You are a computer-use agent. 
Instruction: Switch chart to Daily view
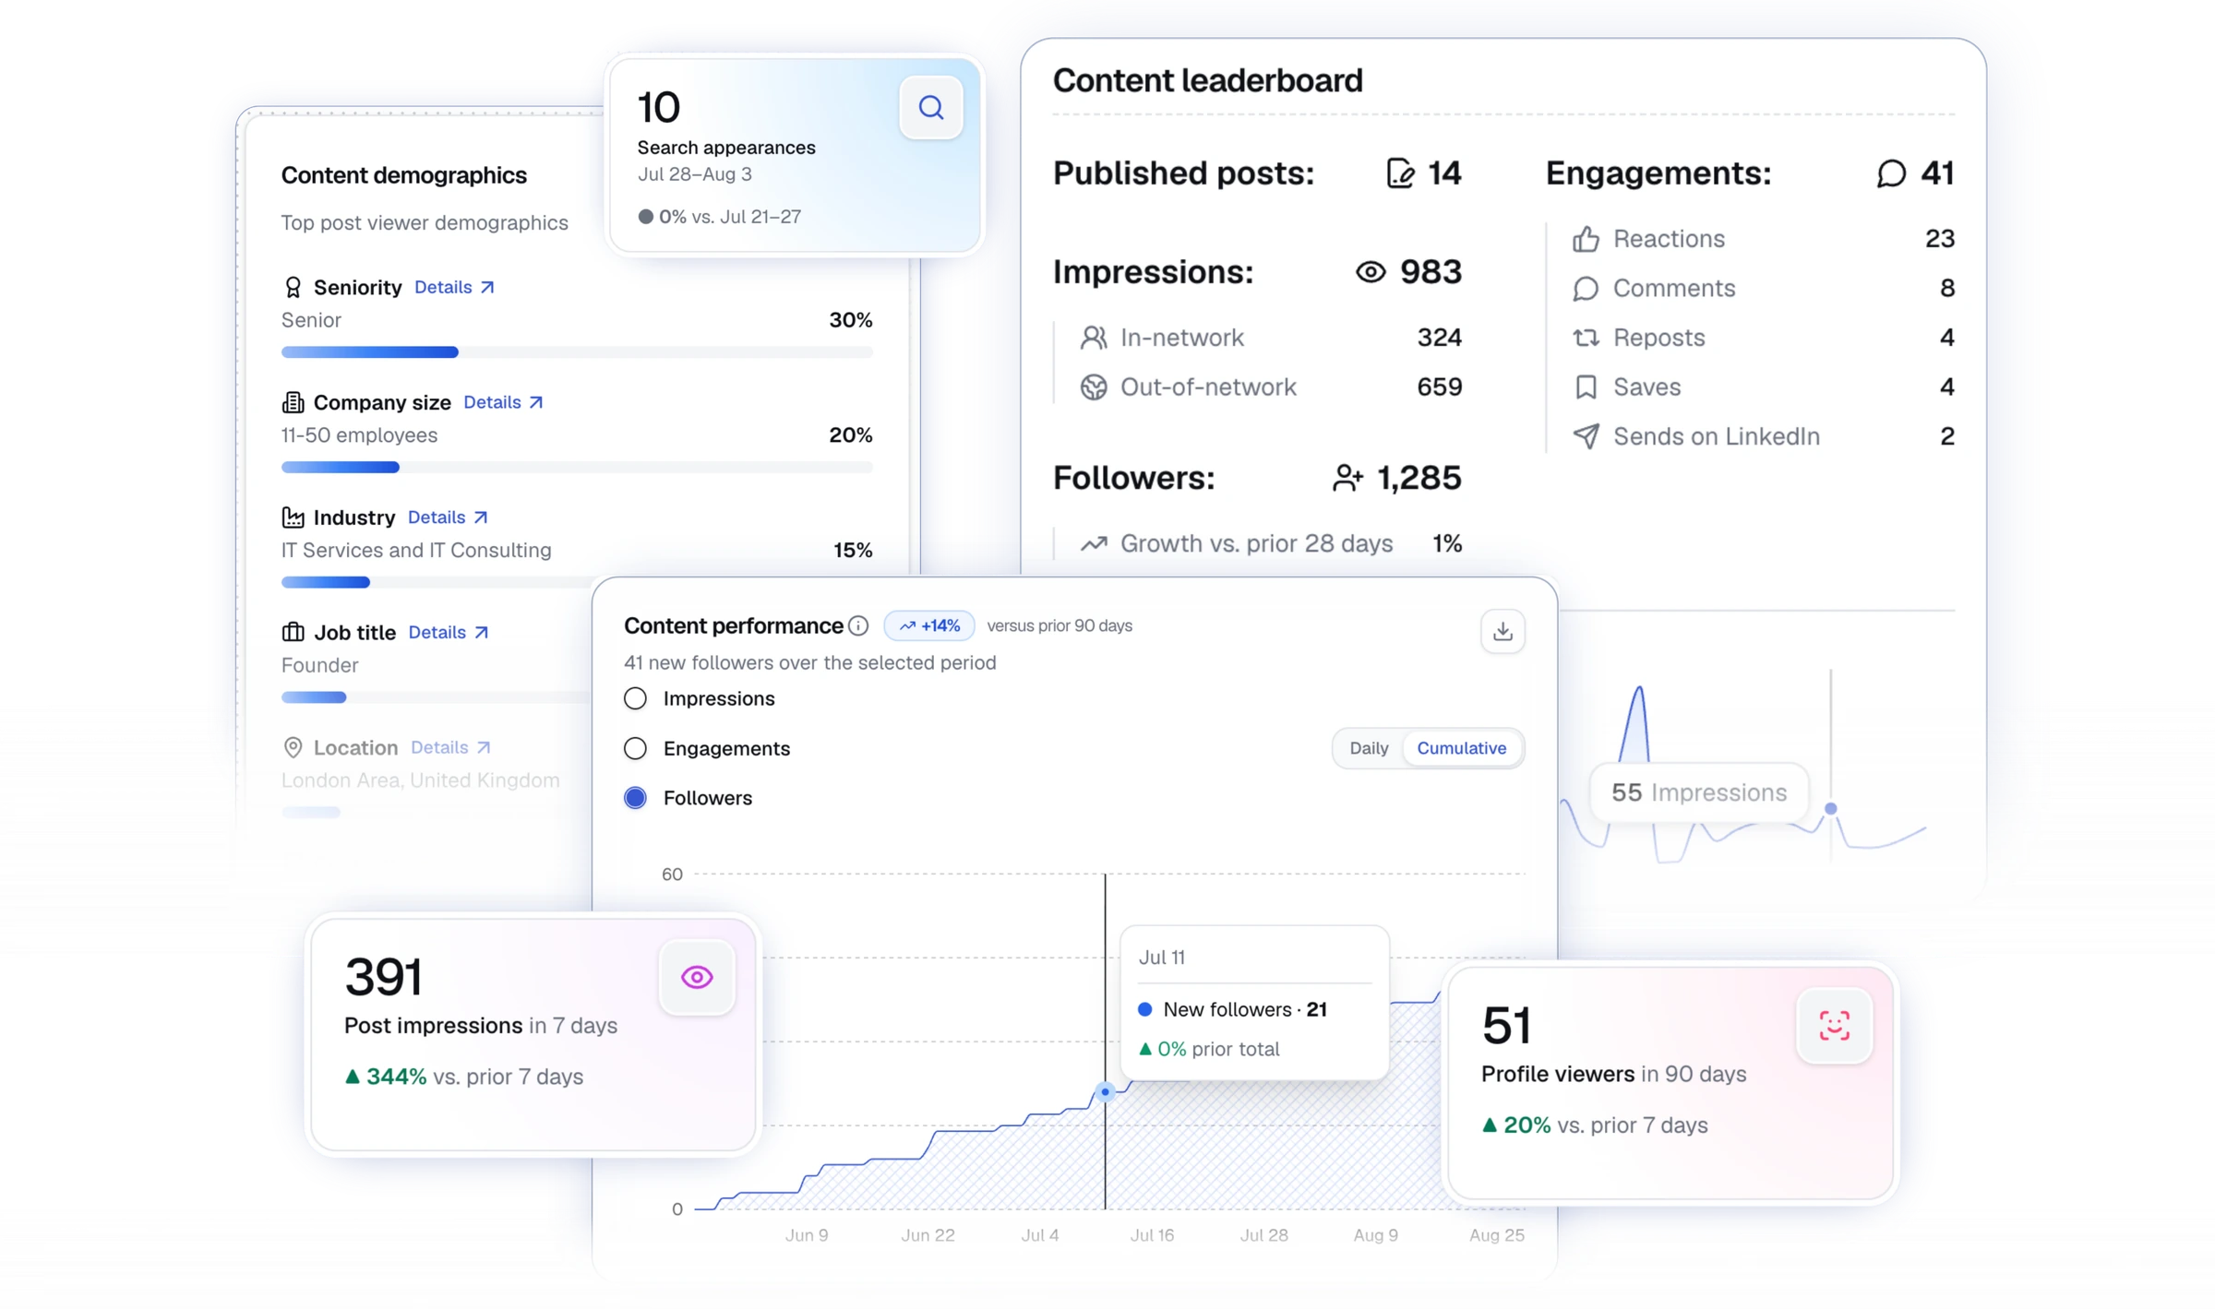[1368, 748]
